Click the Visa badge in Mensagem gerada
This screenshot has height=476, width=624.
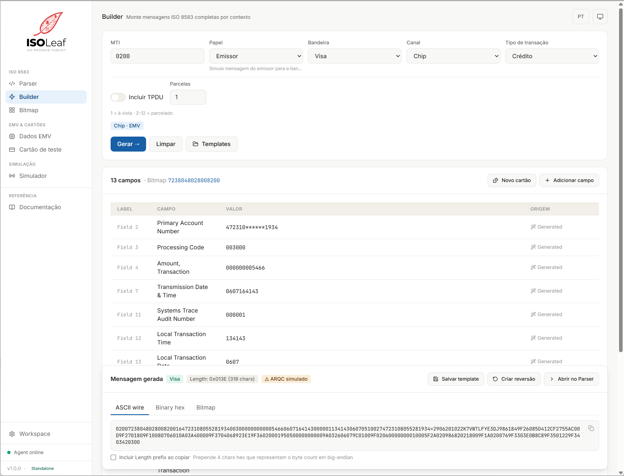pyautogui.click(x=175, y=379)
